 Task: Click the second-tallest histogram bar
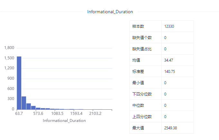pos(24,103)
